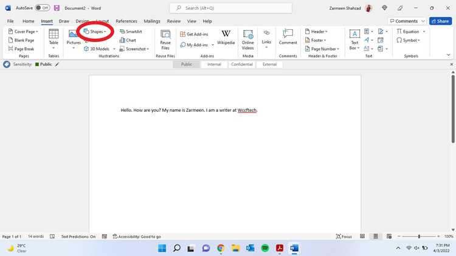
Task: Switch to the Draw tab
Action: (64, 21)
